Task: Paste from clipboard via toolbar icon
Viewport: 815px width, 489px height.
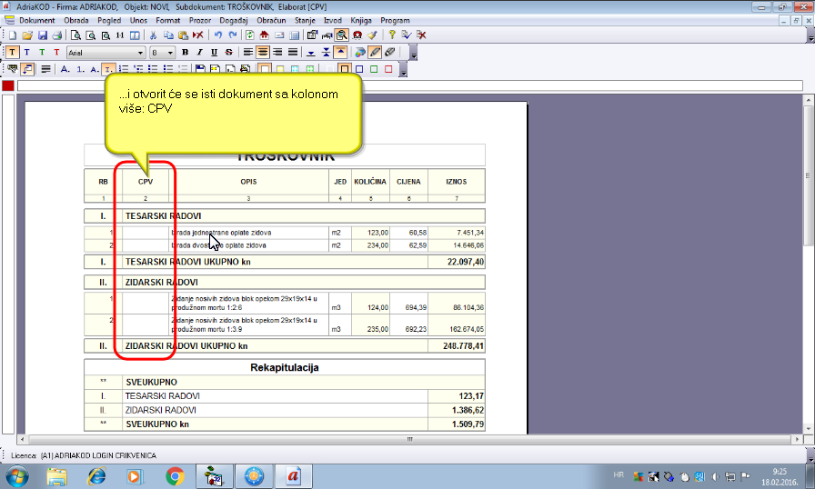Action: pos(183,35)
